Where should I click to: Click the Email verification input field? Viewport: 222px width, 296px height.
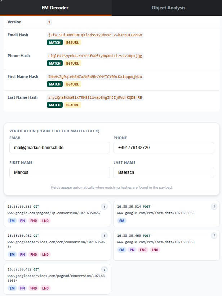pyautogui.click(x=59, y=148)
